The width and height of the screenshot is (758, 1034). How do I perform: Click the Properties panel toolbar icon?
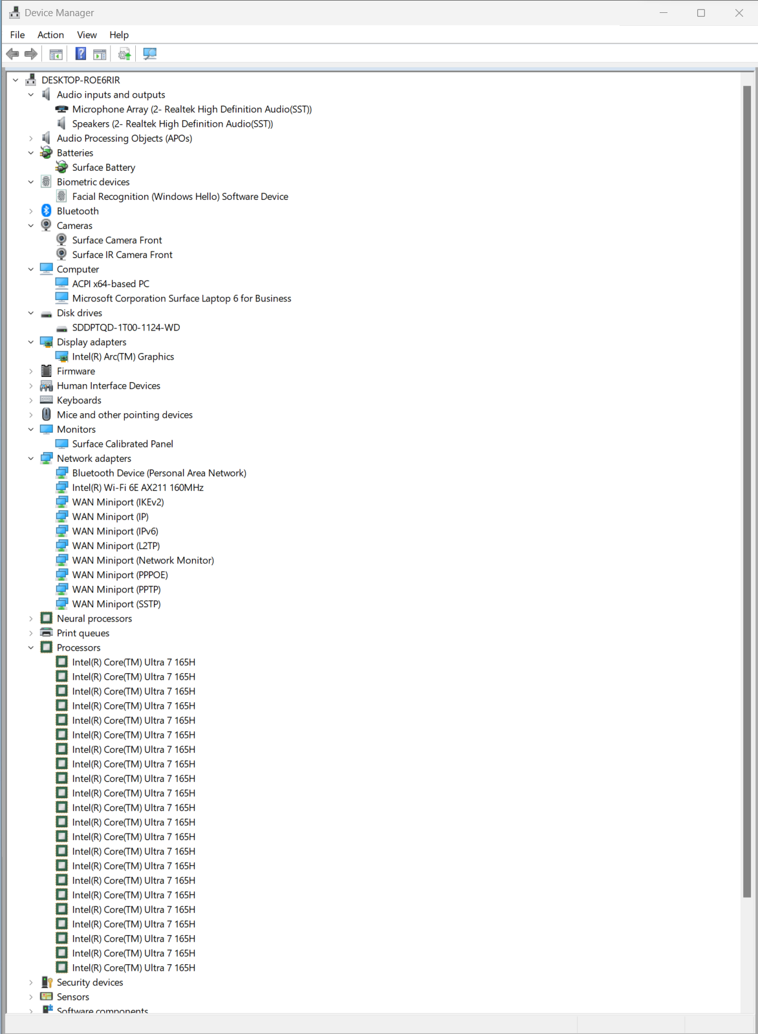[x=100, y=54]
